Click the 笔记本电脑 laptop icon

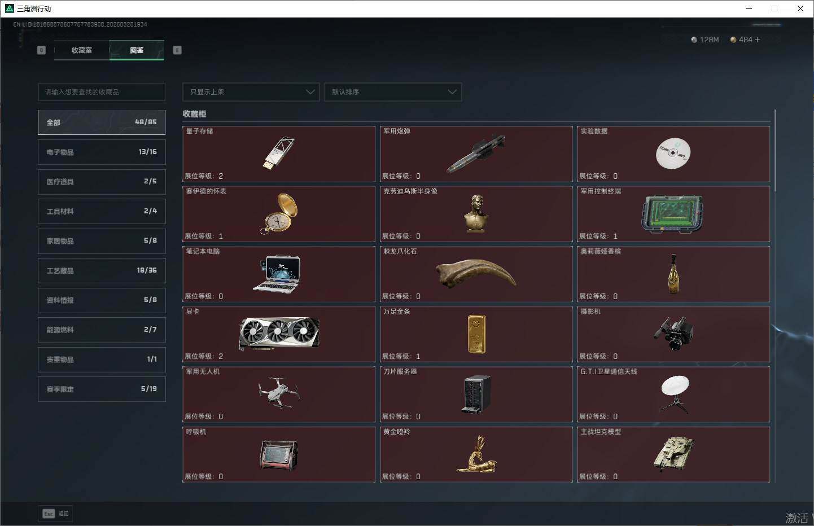pyautogui.click(x=277, y=274)
